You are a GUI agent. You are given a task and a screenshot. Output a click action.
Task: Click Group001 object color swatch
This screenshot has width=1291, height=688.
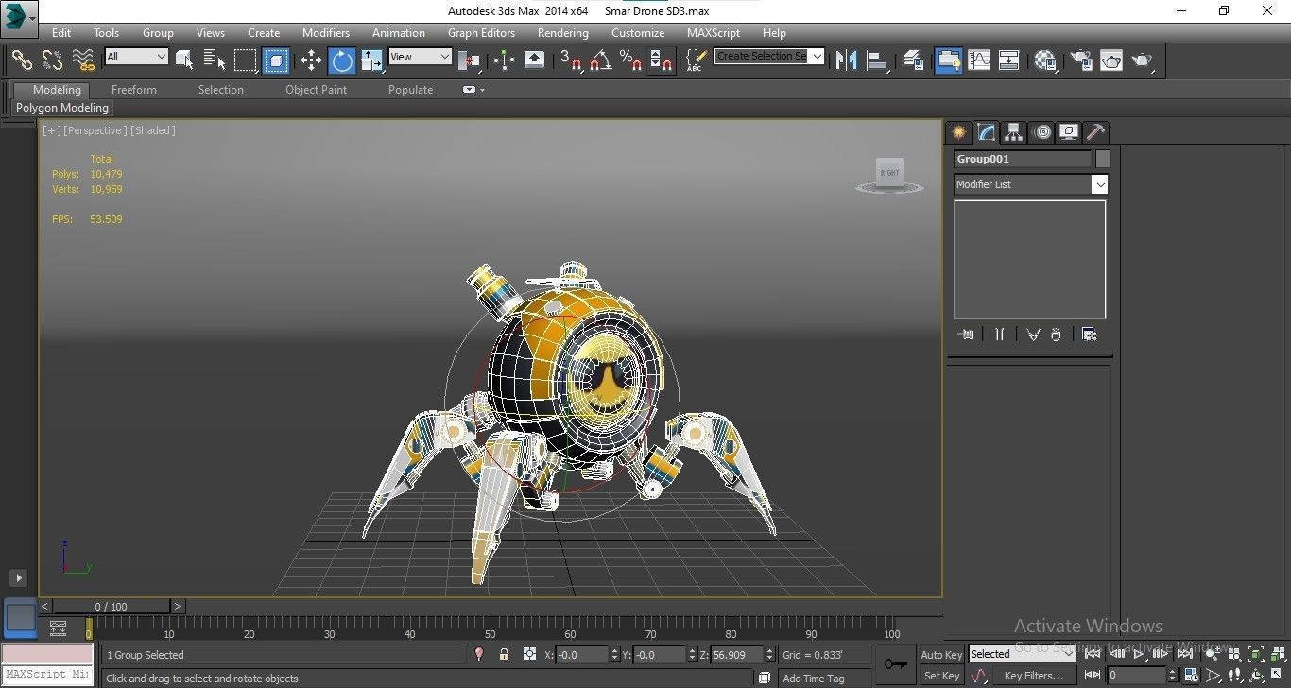pos(1103,159)
